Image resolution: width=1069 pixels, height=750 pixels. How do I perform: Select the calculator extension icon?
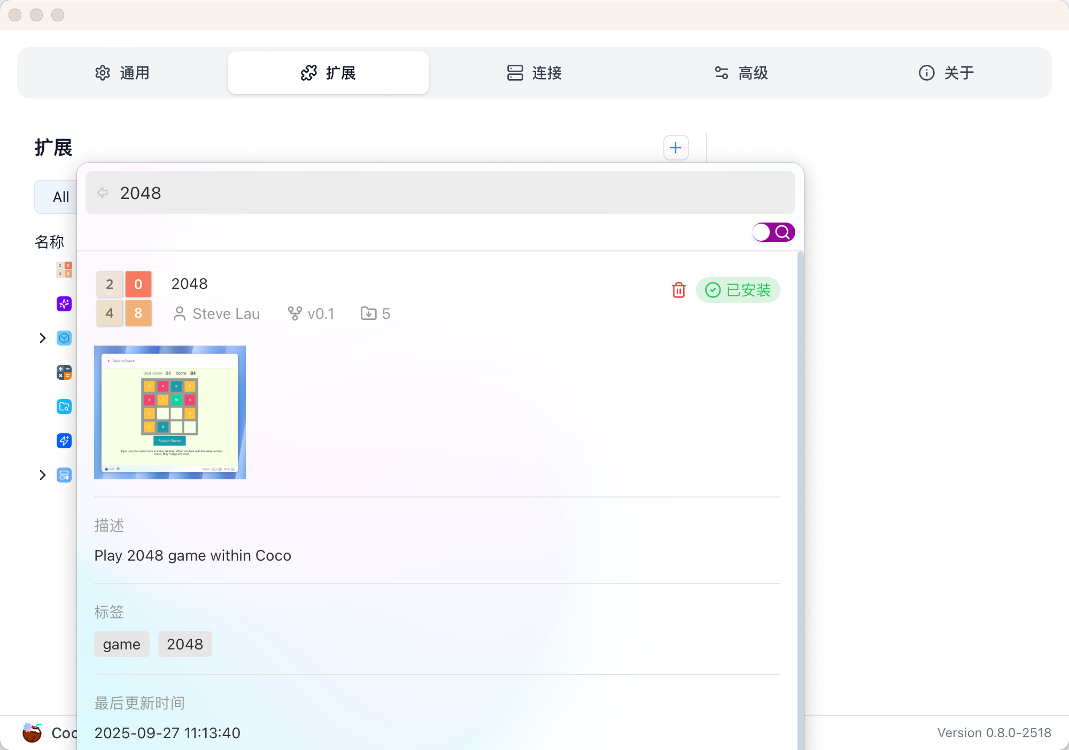[64, 372]
